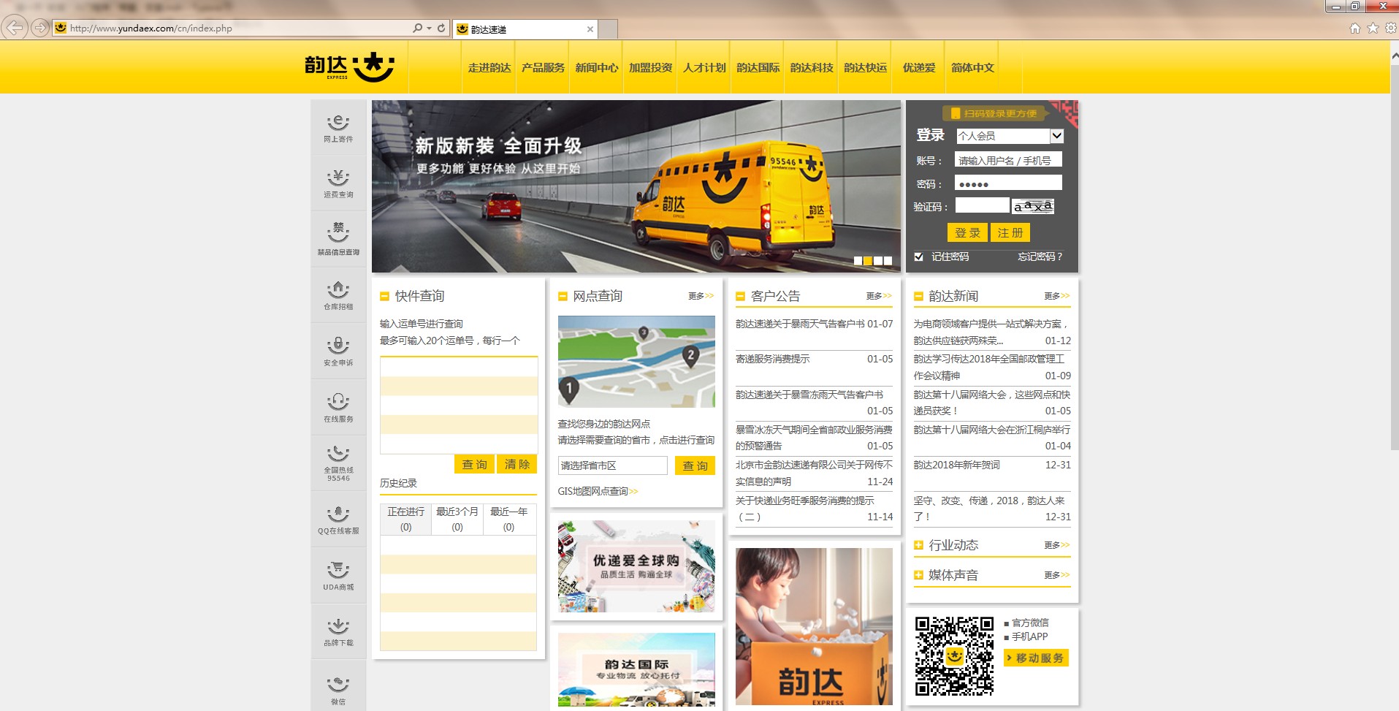Open the 网上寄件 sidebar icon
This screenshot has height=711, width=1399.
(338, 128)
